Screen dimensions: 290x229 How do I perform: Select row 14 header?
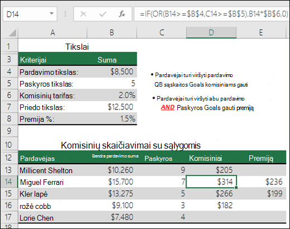[x=9, y=182]
